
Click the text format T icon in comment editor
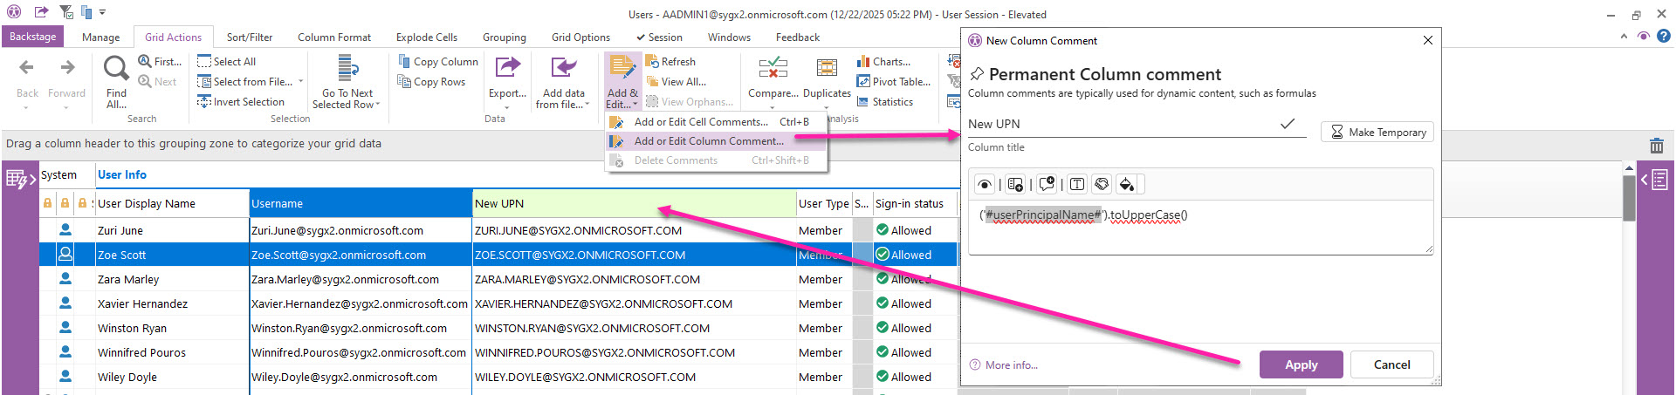click(1077, 184)
